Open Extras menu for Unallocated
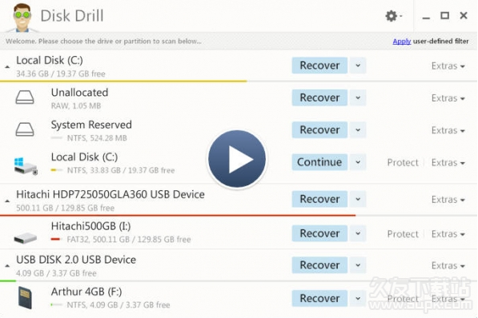The height and width of the screenshot is (318, 478). point(448,98)
